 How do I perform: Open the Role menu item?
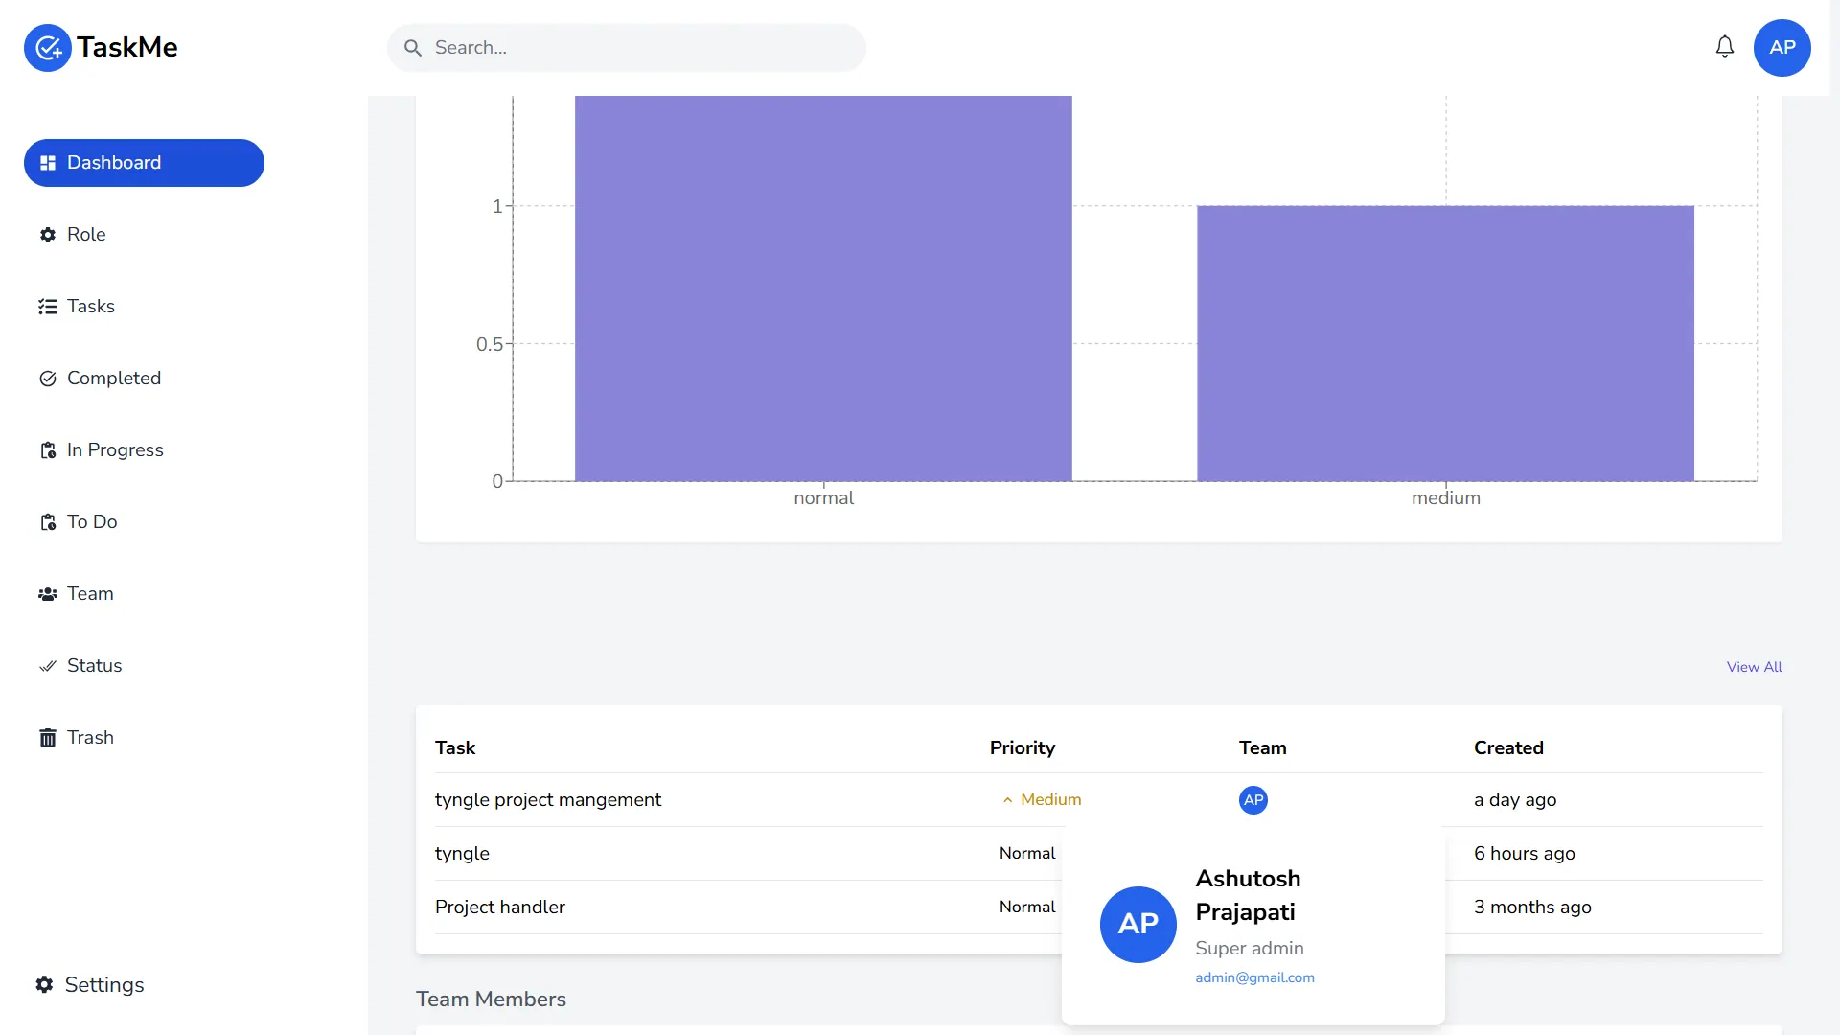tap(144, 235)
